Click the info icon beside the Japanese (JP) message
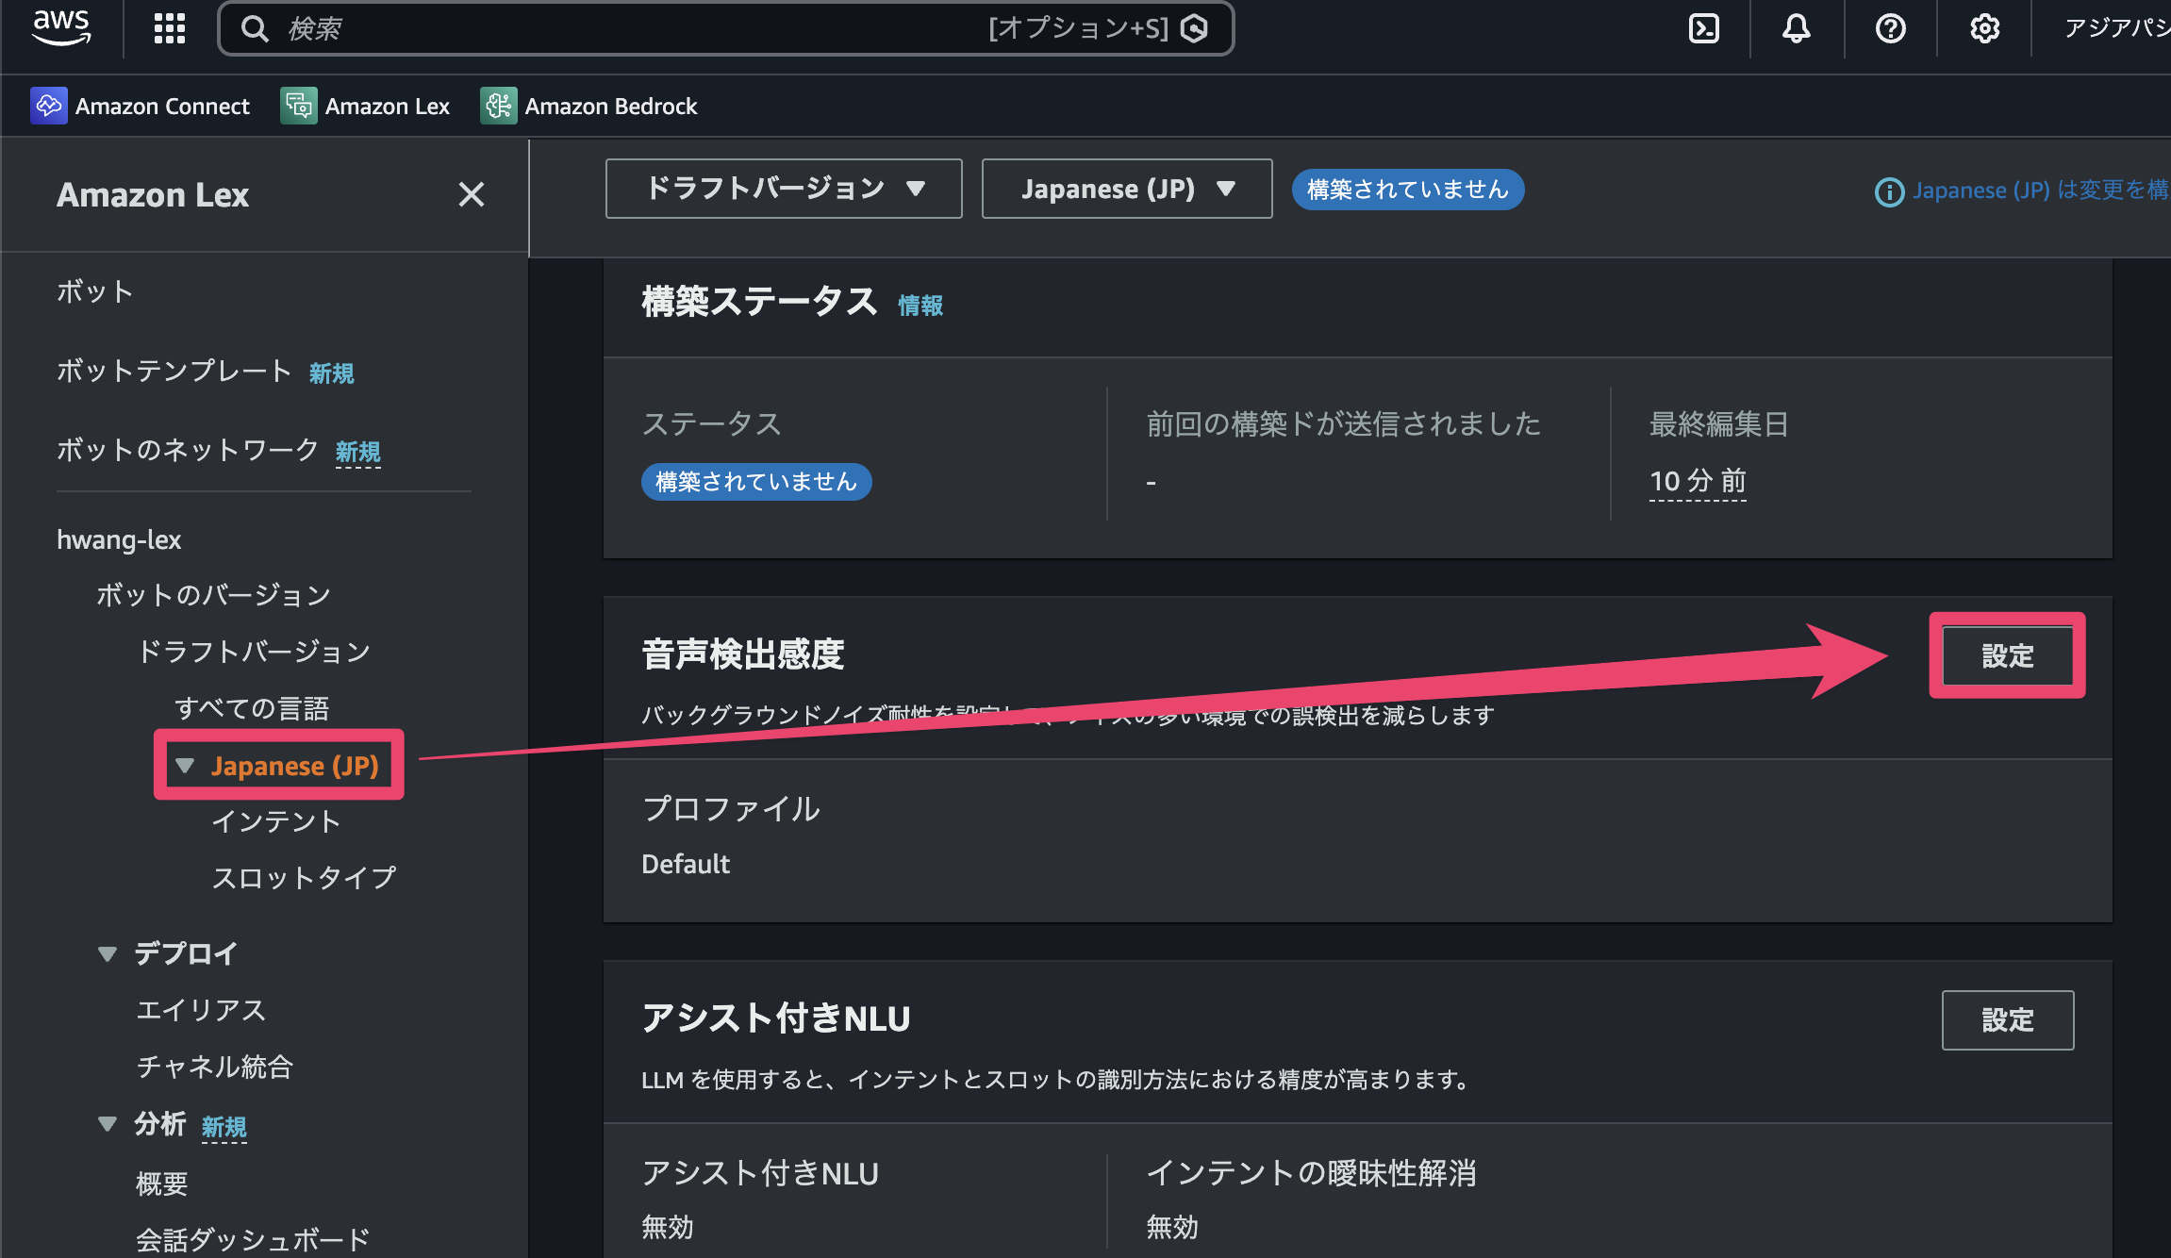Screen dimensions: 2171x1258 click(x=1887, y=191)
